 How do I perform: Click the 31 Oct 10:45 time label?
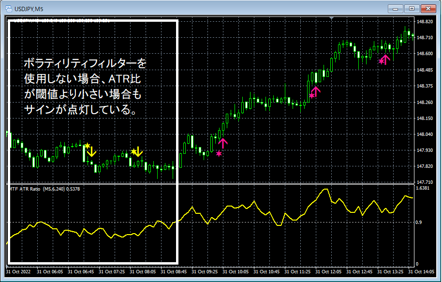click(266, 272)
